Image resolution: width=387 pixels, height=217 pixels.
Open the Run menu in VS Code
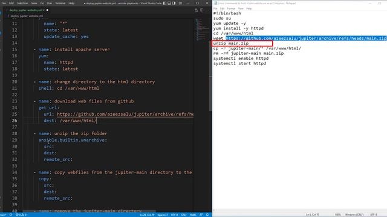(50, 3)
